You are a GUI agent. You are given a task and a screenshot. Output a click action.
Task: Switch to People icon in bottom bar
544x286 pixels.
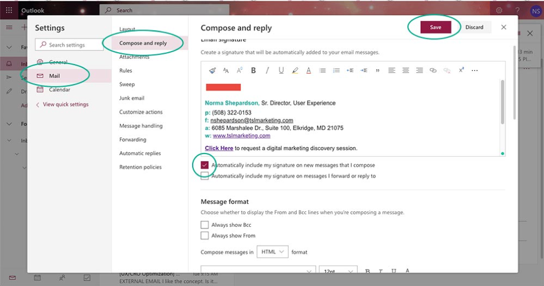click(x=62, y=278)
